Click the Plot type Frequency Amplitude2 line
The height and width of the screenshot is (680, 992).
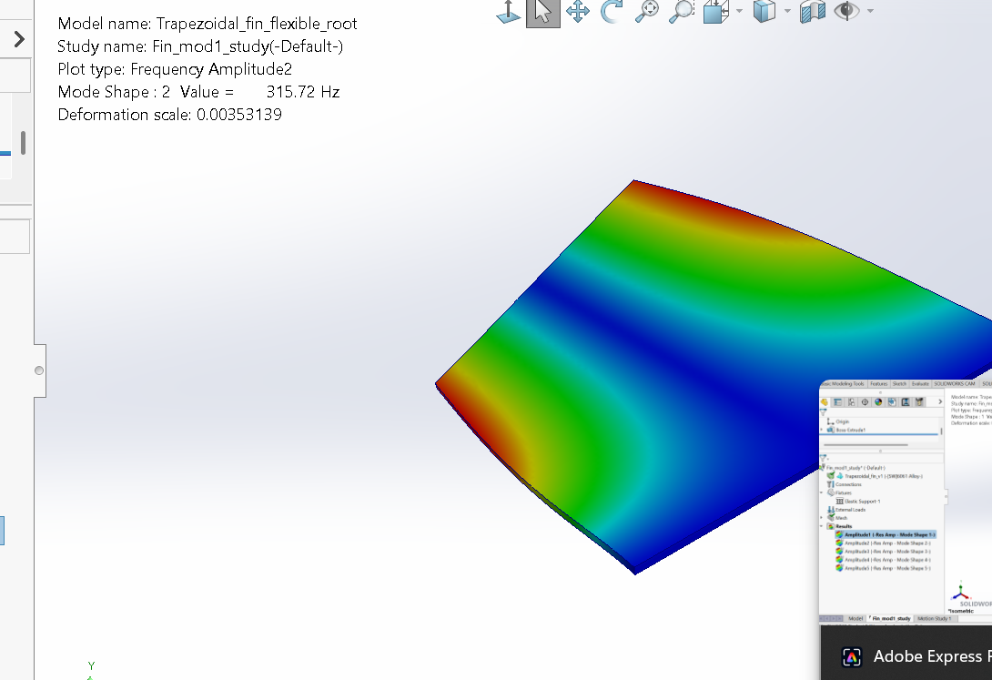(175, 69)
